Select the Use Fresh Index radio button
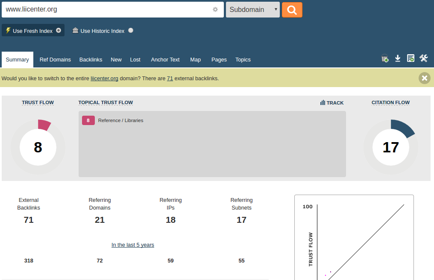 click(x=59, y=30)
